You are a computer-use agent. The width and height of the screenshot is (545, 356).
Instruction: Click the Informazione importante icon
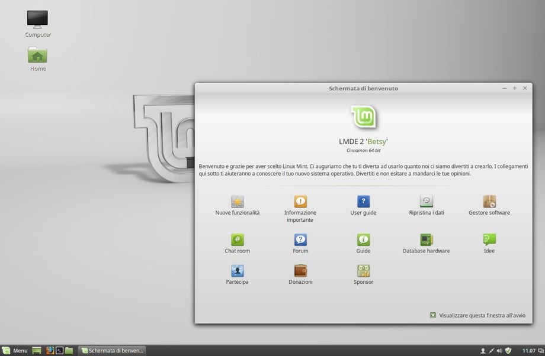click(x=300, y=202)
